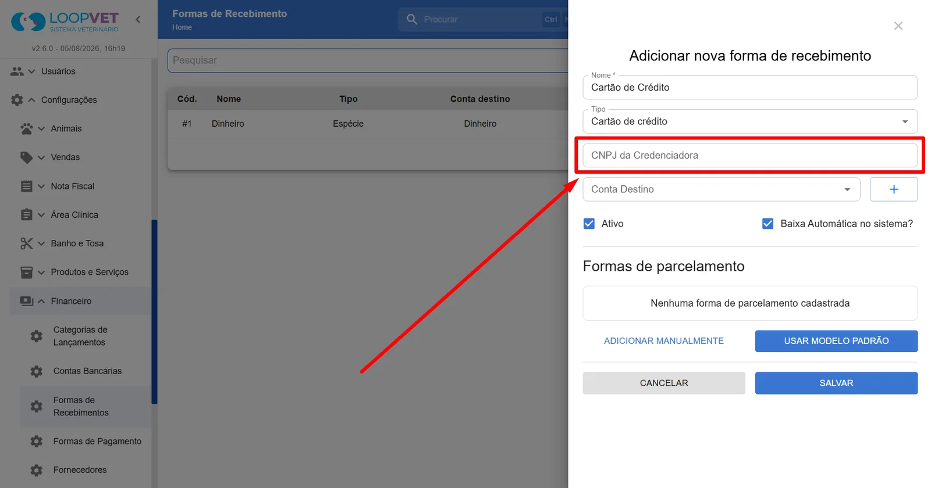The height and width of the screenshot is (488, 931).
Task: Click the gear icon beside Fornecedores
Action: [36, 470]
